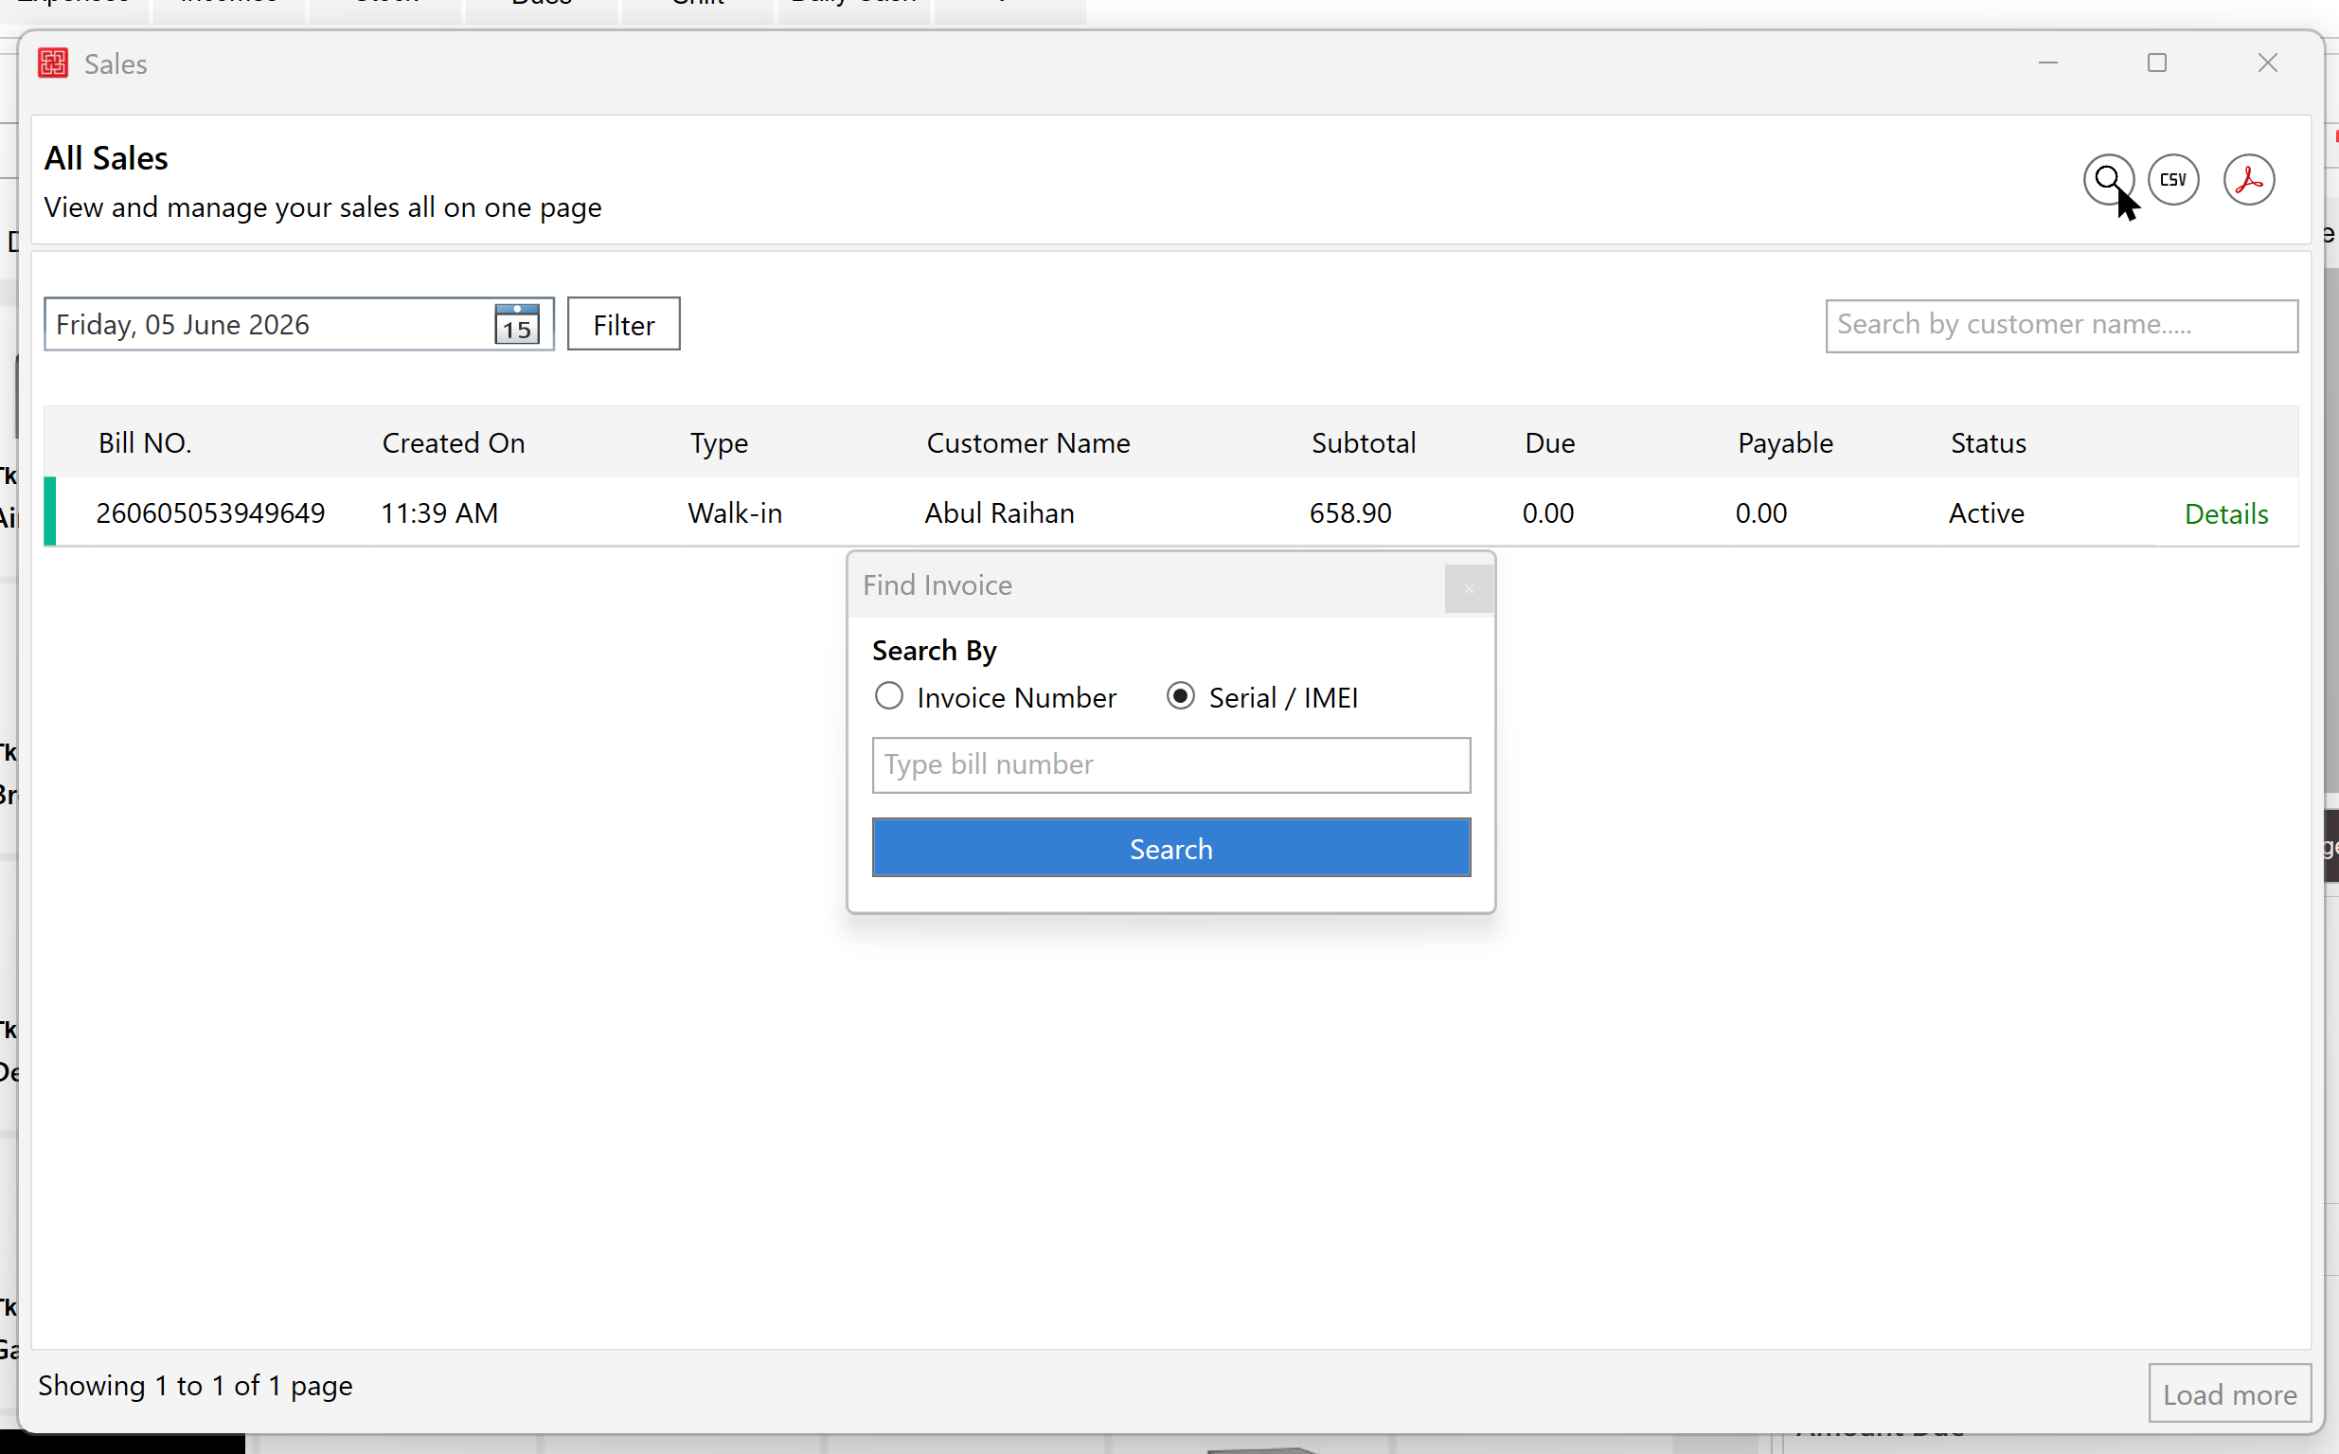Click the date field Friday, 05 June 2026
Screen dimensions: 2339x1454
coord(299,324)
